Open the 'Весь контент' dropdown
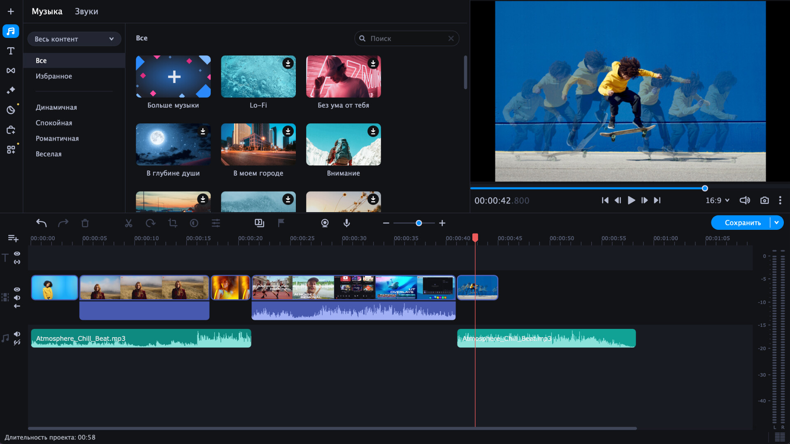Image resolution: width=790 pixels, height=444 pixels. (74, 39)
